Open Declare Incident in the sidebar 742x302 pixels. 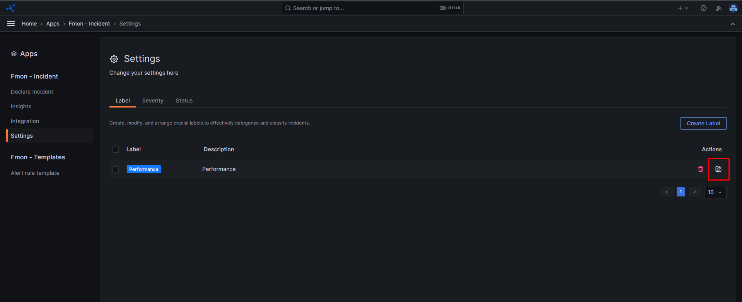click(32, 92)
